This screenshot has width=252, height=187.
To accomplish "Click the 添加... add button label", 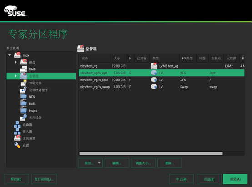I will [x=89, y=163].
